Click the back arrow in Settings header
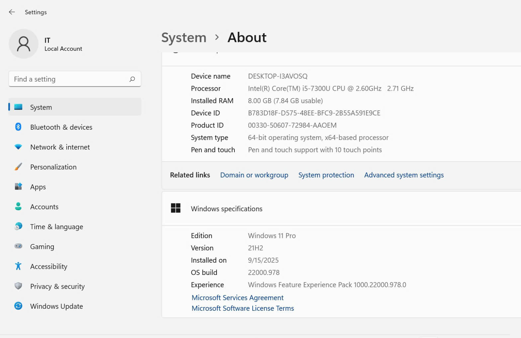Viewport: 521px width, 338px height. click(12, 12)
